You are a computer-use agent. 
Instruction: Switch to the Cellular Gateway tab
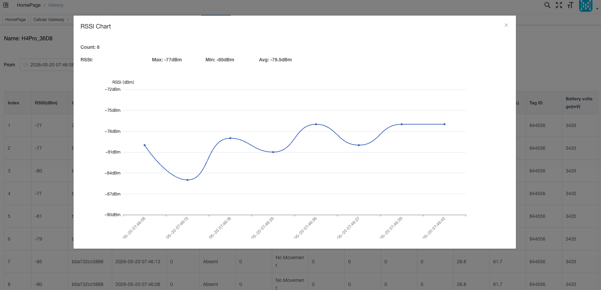click(x=49, y=20)
